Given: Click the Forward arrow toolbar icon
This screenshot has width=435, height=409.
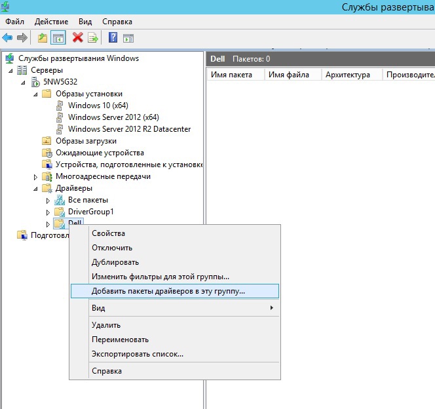Looking at the screenshot, I should pyautogui.click(x=22, y=37).
